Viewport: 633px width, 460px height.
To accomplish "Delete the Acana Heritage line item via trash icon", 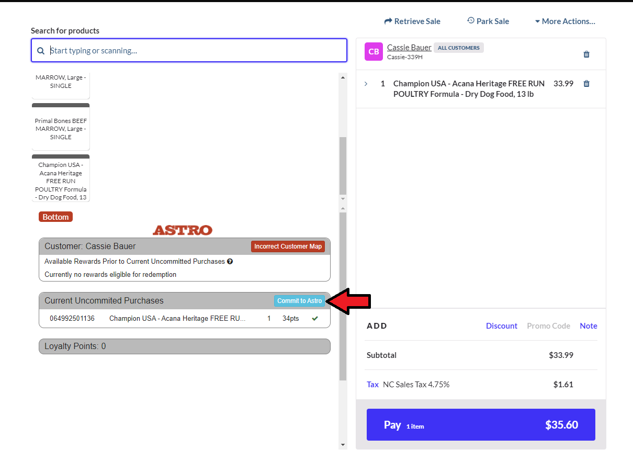I will pyautogui.click(x=586, y=84).
